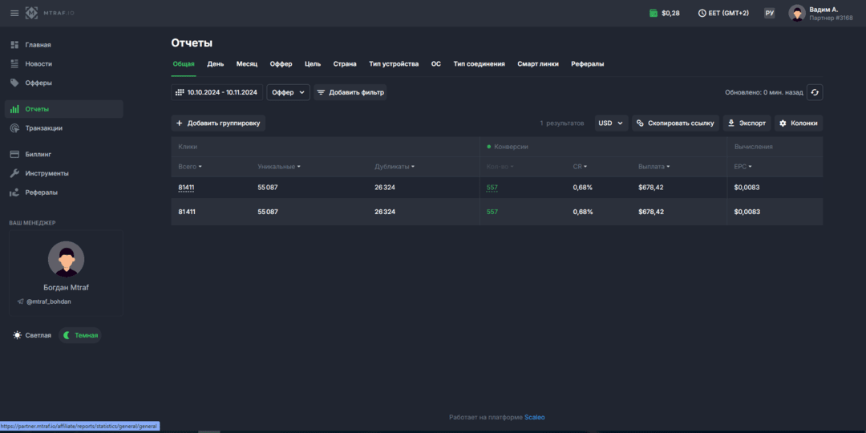Viewport: 866px width, 433px height.
Task: Expand the USD currency dropdown
Action: [x=611, y=123]
